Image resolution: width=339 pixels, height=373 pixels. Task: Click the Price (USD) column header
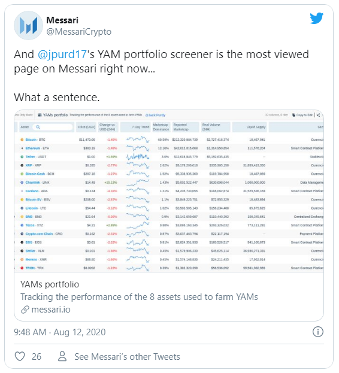click(86, 127)
